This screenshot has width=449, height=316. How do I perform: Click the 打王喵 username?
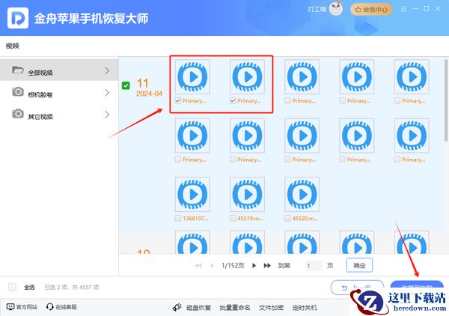point(317,10)
